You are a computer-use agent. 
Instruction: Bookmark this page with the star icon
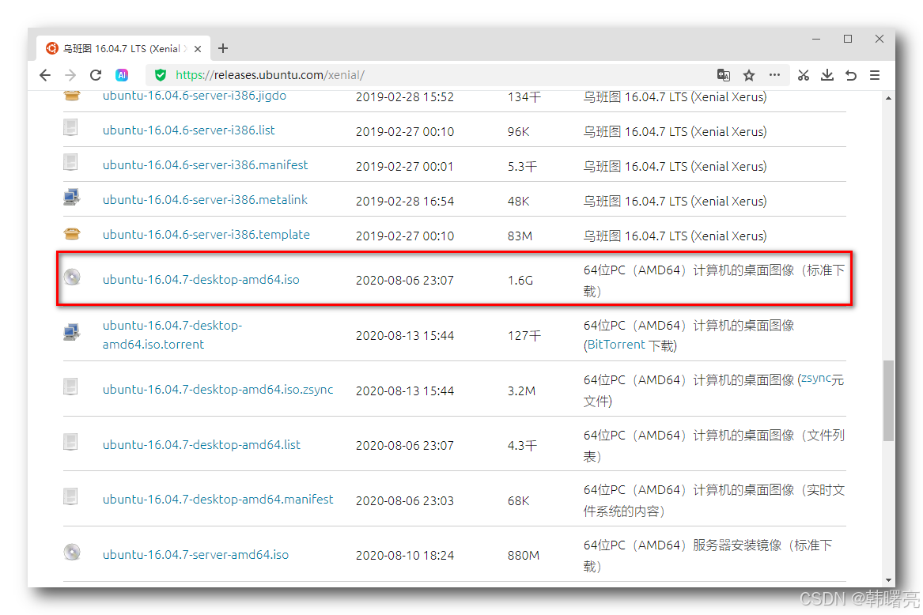click(749, 75)
